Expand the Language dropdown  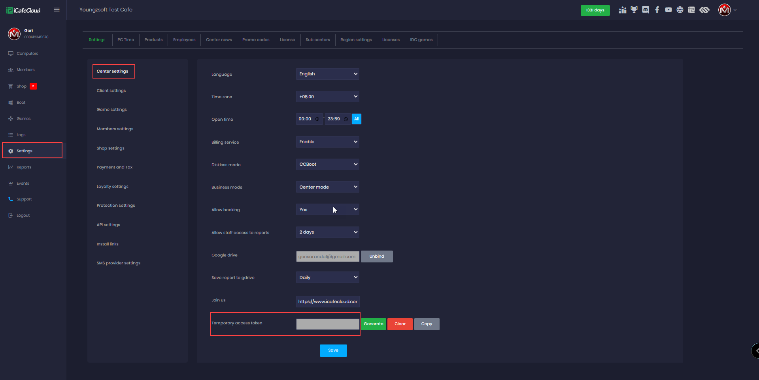click(327, 74)
